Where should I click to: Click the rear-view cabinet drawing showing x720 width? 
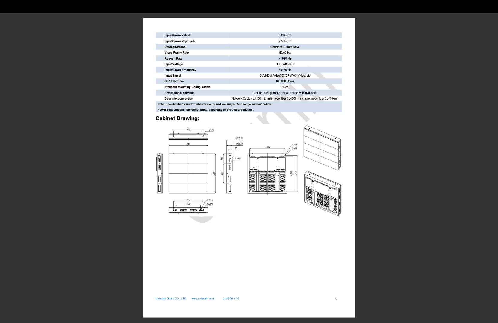tap(267, 173)
